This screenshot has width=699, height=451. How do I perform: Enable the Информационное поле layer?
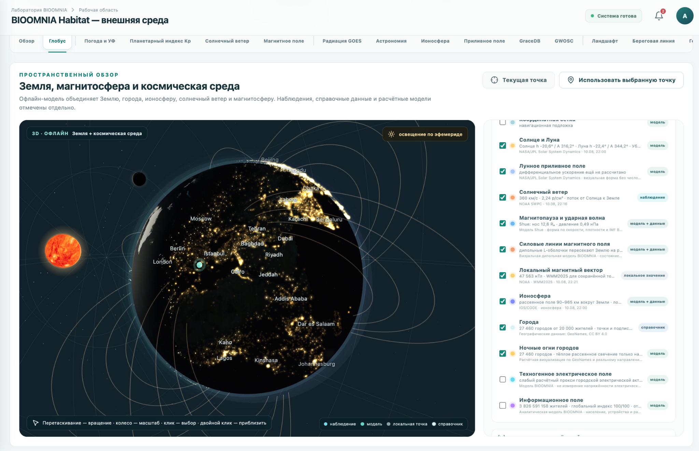[x=502, y=405]
